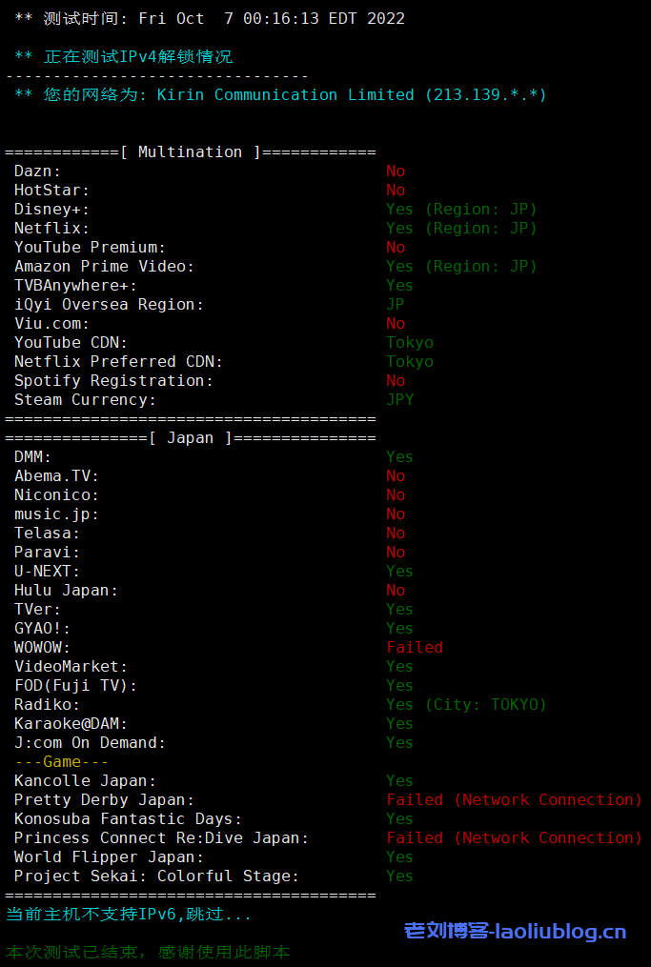Click the Steam Currency 'JPY' value

pyautogui.click(x=399, y=399)
